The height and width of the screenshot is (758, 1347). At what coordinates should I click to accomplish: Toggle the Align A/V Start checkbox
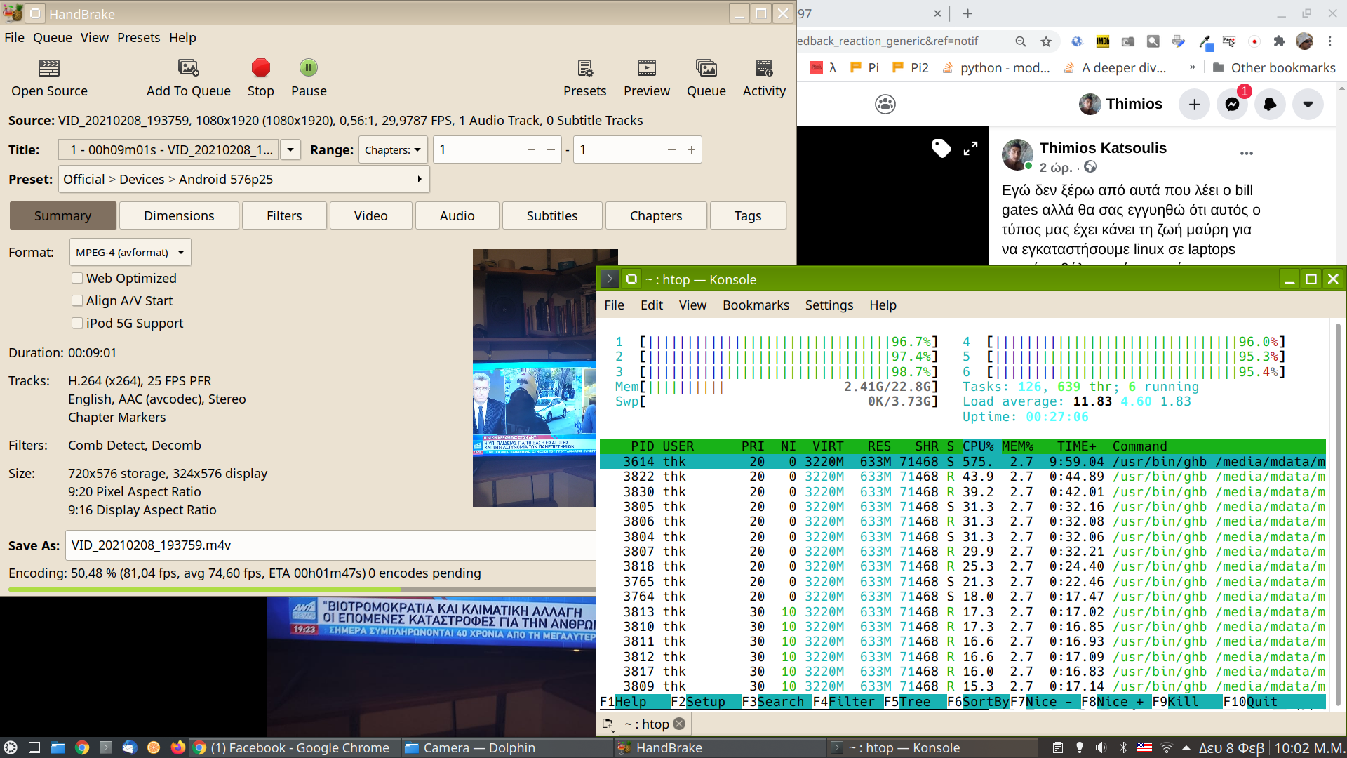click(77, 301)
